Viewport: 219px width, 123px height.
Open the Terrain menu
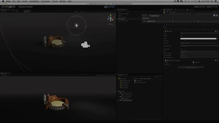pyautogui.click(x=55, y=1)
